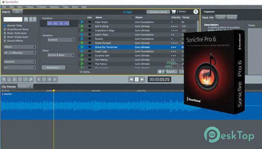The height and width of the screenshot is (149, 262).
Task: Click the Upgrade License button
Action: point(158,12)
